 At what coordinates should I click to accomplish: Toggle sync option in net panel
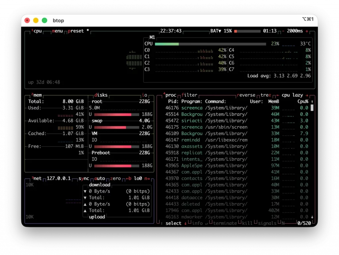(84, 178)
